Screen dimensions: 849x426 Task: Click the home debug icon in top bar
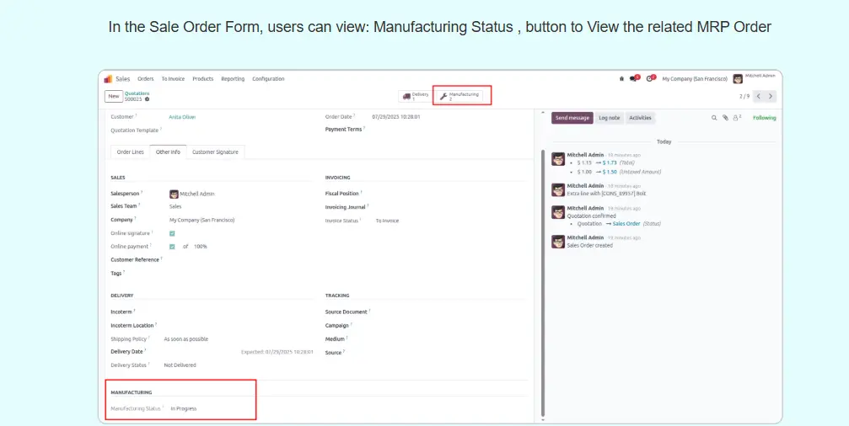(x=621, y=79)
